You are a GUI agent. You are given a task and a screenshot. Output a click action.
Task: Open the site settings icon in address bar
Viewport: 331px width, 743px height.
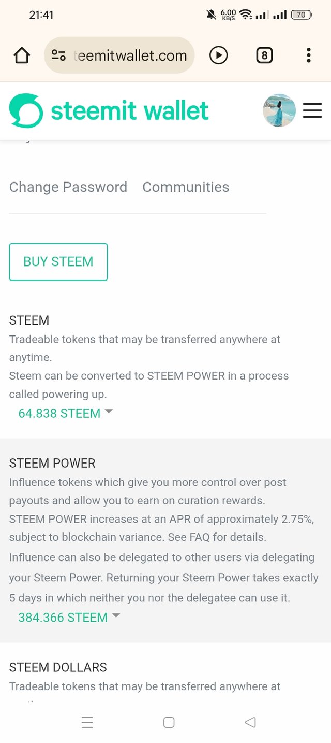[x=58, y=55]
